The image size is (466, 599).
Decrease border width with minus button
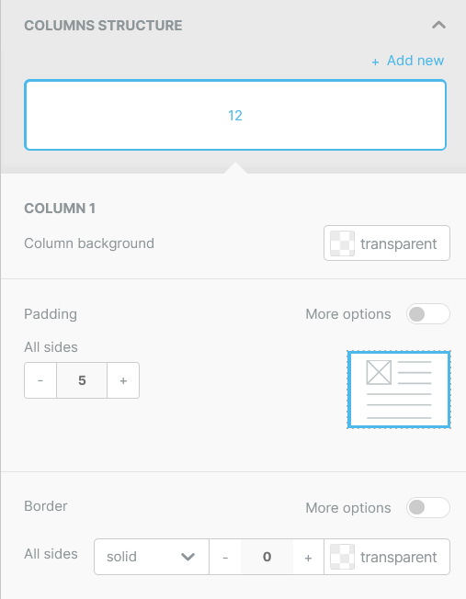click(x=225, y=557)
